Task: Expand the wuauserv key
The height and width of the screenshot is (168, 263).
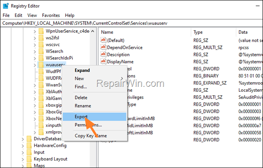Action: click(x=35, y=65)
